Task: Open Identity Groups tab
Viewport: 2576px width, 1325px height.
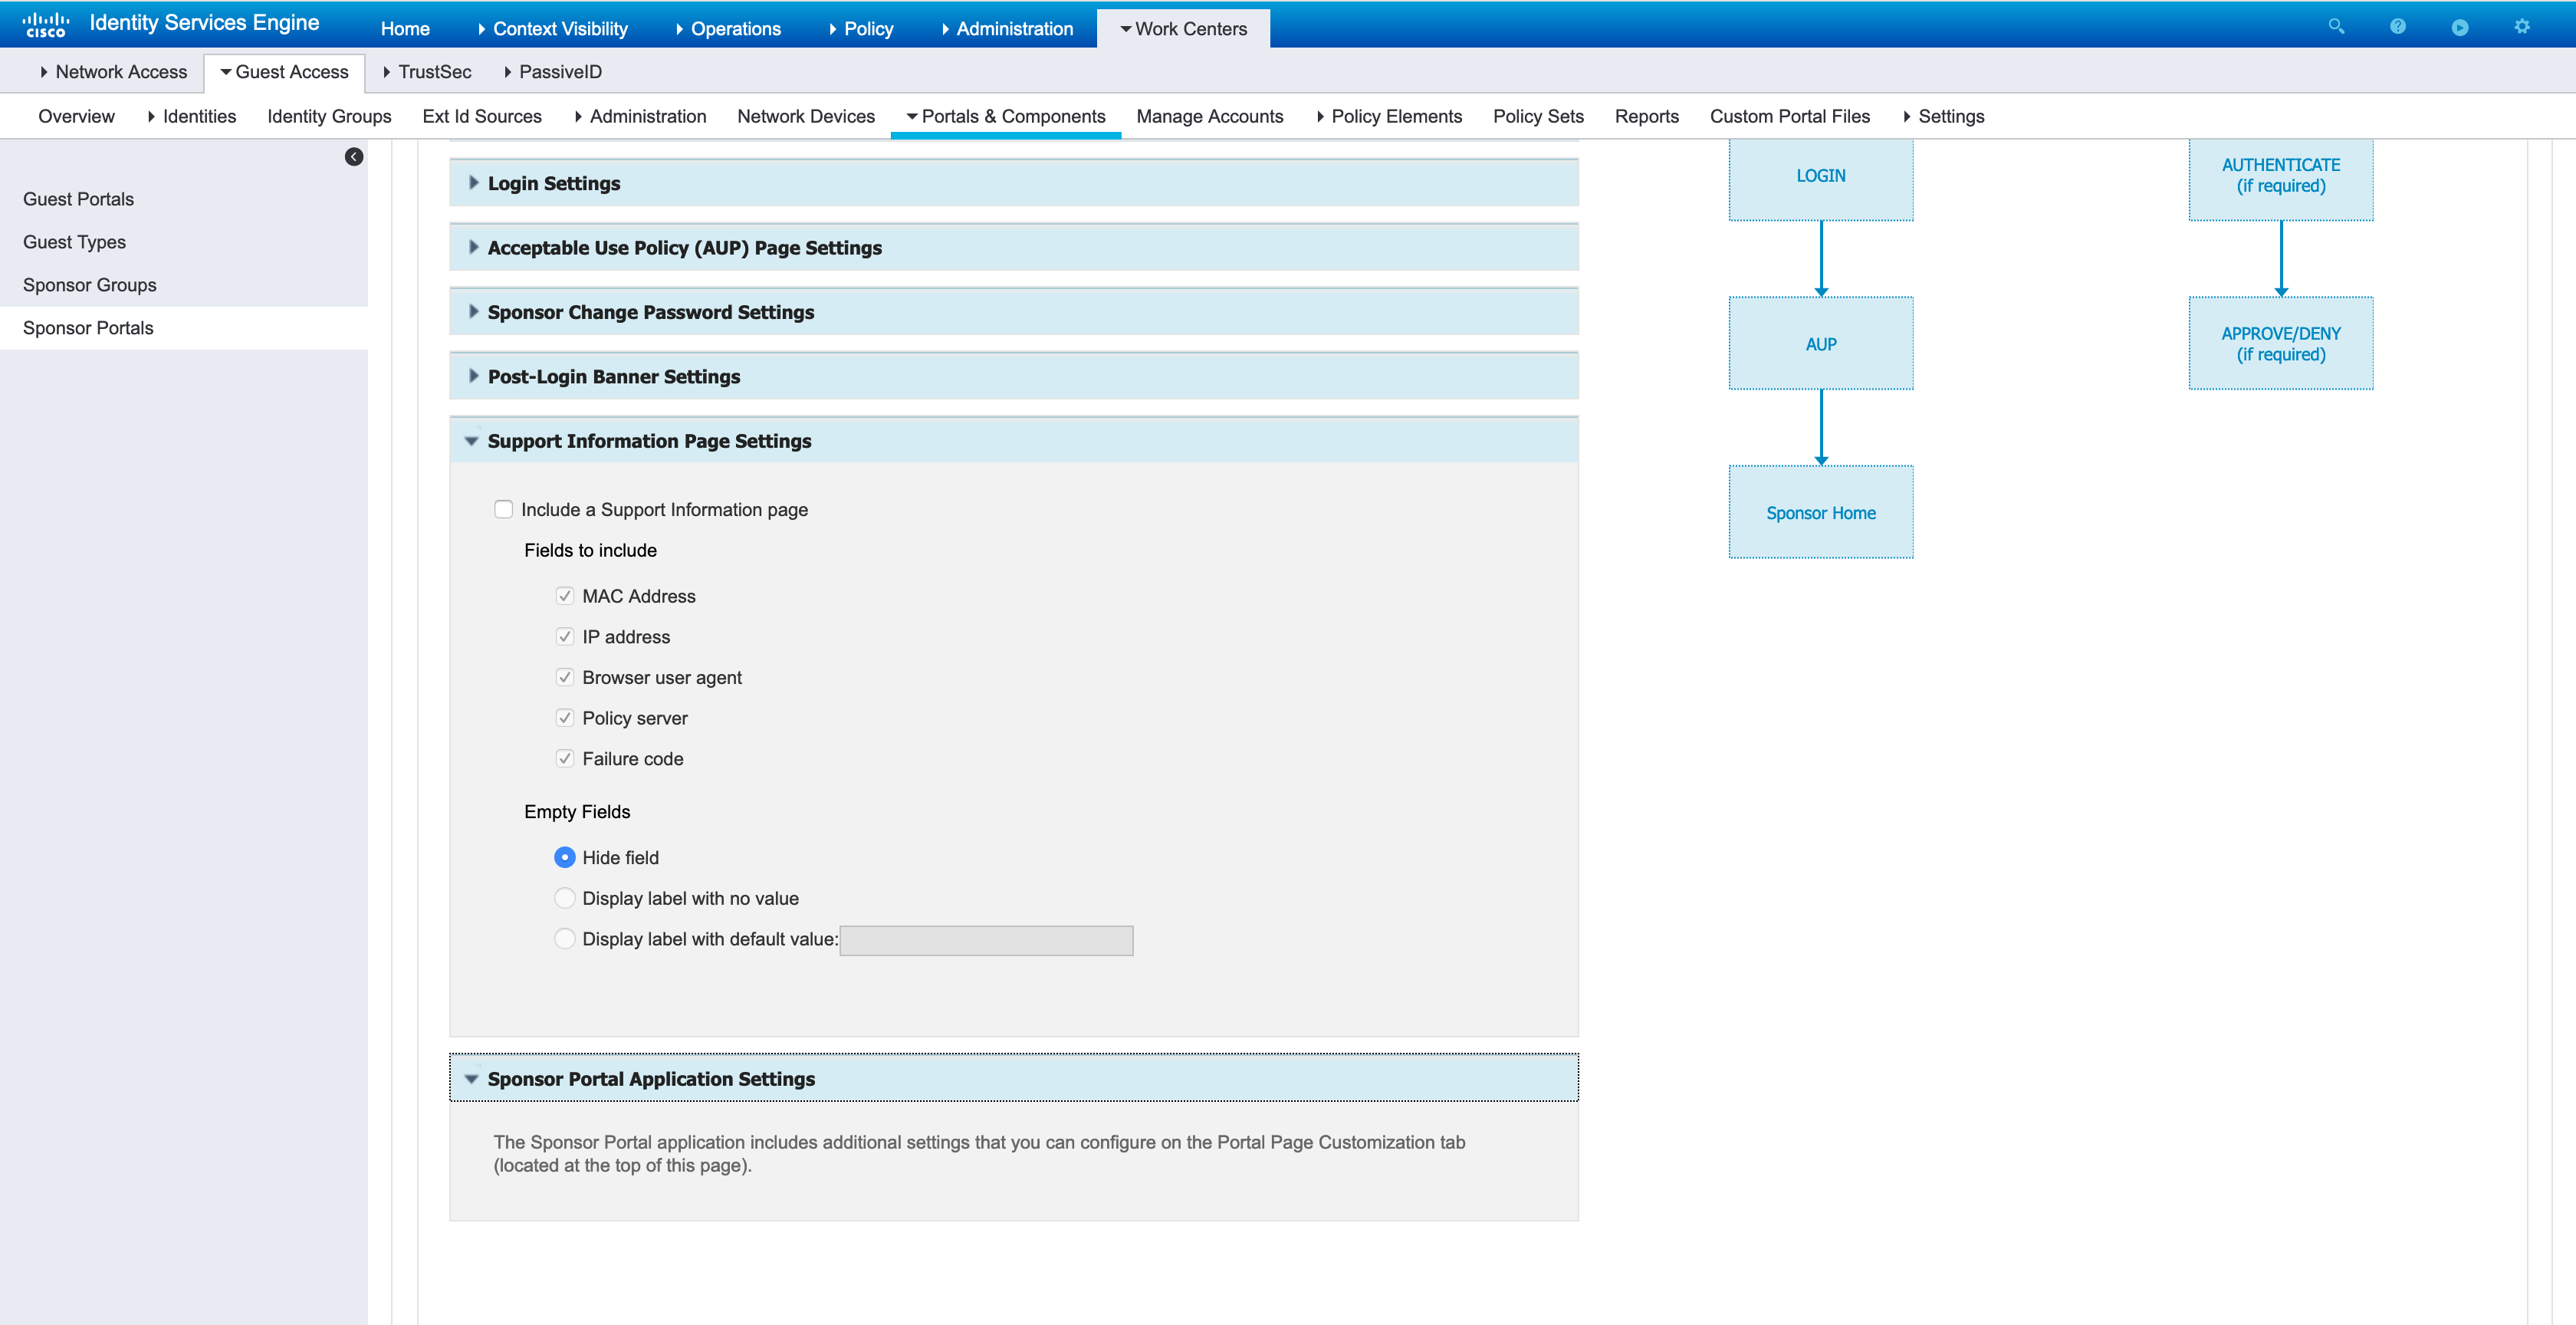Action: 329,117
